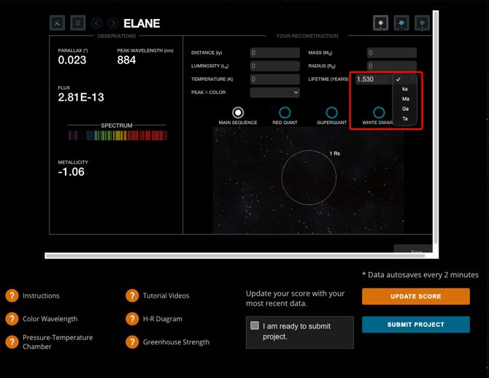Click the Update Score button
489x378 pixels.
coord(416,296)
